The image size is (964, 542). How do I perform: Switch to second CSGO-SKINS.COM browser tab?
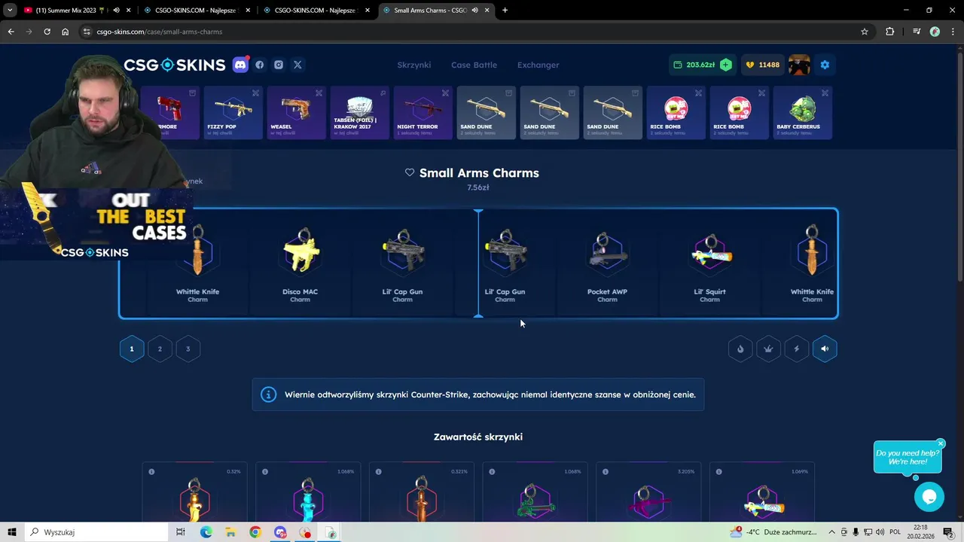(315, 11)
